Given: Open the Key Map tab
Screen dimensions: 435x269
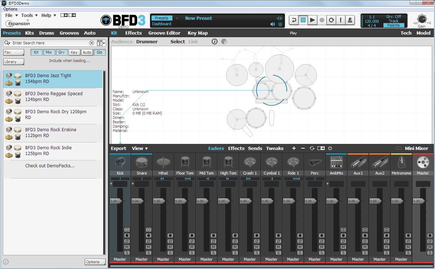Looking at the screenshot, I should [198, 33].
